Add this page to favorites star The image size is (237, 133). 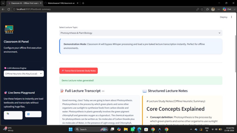202,9
